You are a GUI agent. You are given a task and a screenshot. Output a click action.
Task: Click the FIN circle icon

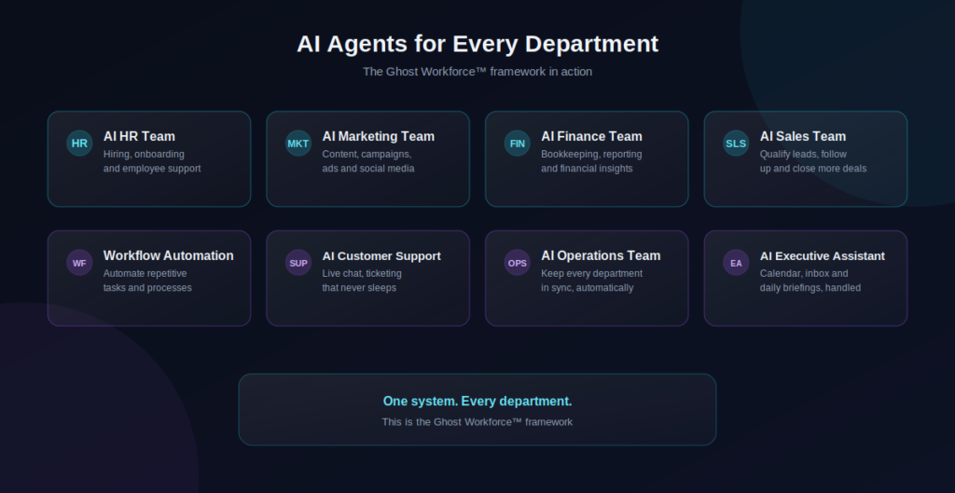(x=517, y=144)
